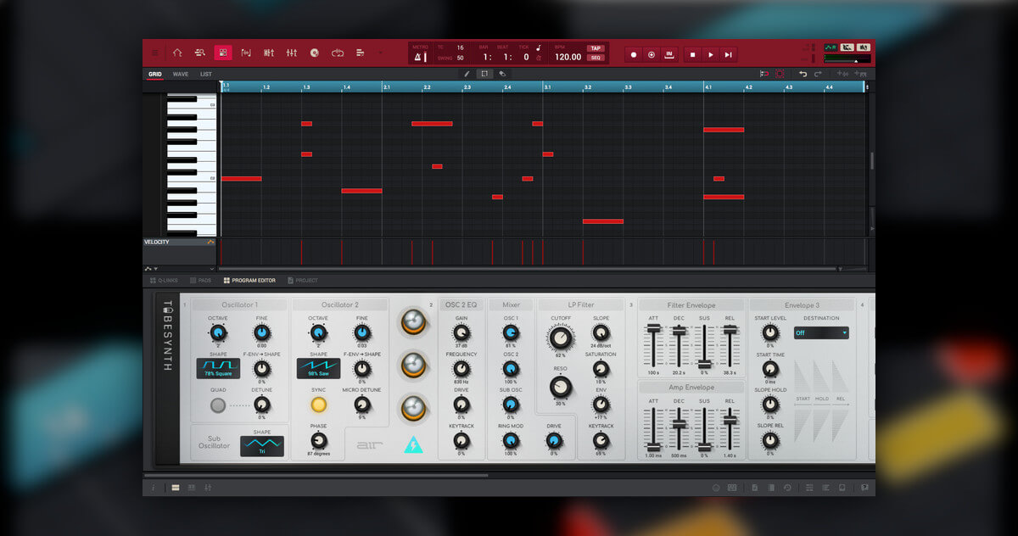Switch to the Q-LINKS tab
This screenshot has height=536, width=1018.
(x=163, y=280)
